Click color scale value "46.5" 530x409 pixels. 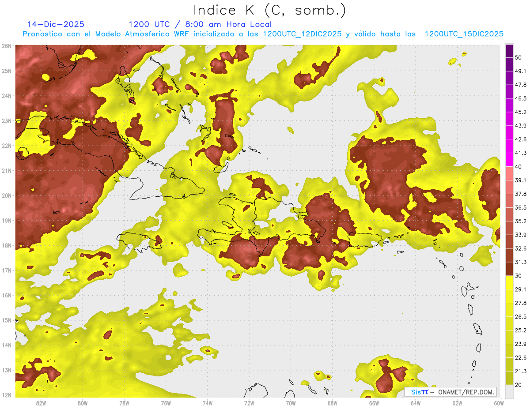tap(520, 98)
